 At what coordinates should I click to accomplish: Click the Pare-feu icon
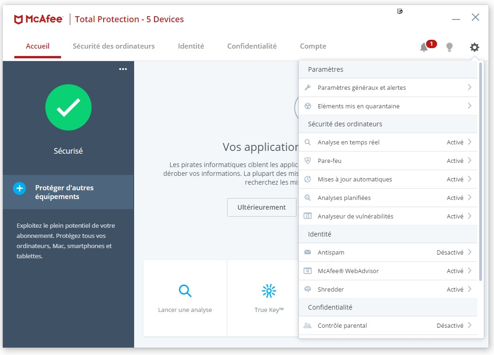pos(307,161)
